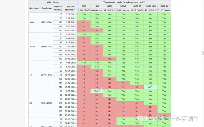Click the 5120 × 2880 resolution cell
Image resolution: width=204 pixels, height=127 pixels.
click(46, 103)
